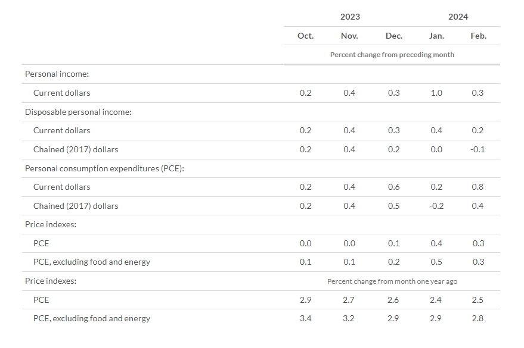
Task: Click the Jan. column header
Action: click(436, 36)
